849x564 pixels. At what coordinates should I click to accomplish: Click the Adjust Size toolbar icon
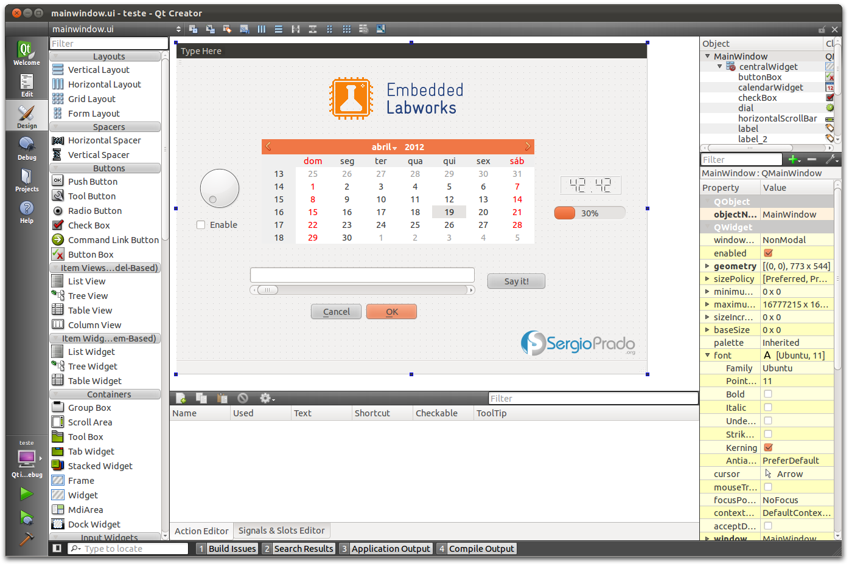381,29
